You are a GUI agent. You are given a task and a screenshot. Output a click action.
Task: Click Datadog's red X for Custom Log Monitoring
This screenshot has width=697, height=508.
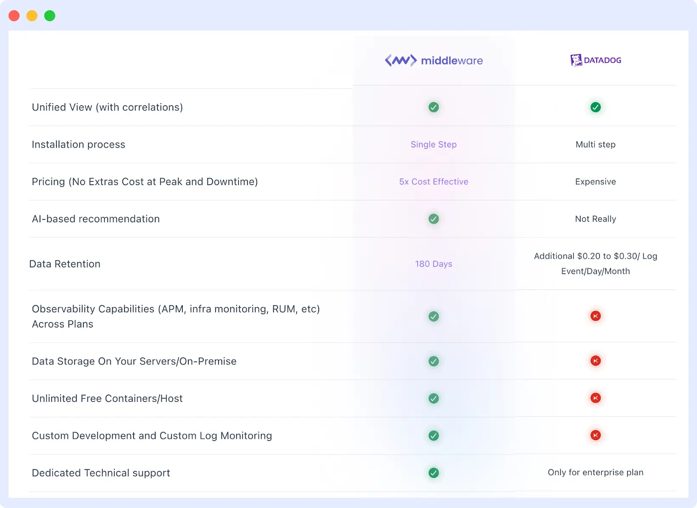(595, 435)
